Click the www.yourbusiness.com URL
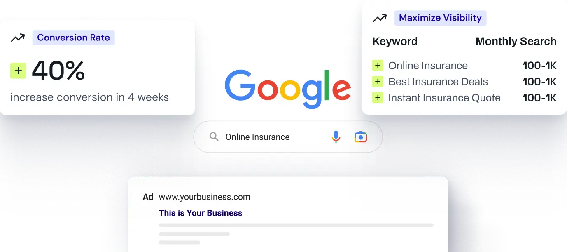The image size is (567, 252). (x=205, y=197)
